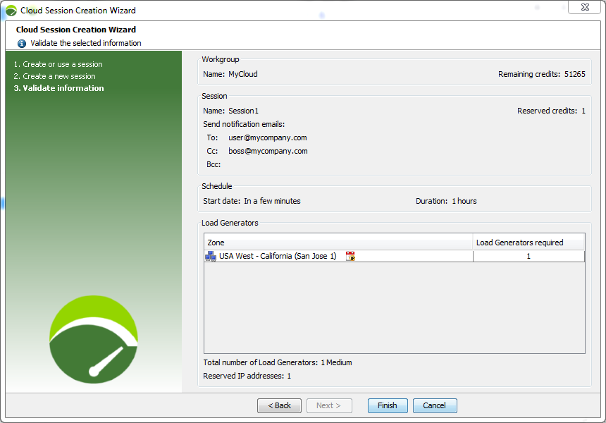Image resolution: width=606 pixels, height=423 pixels.
Task: Click the Start date In a few minutes
Action: click(272, 201)
